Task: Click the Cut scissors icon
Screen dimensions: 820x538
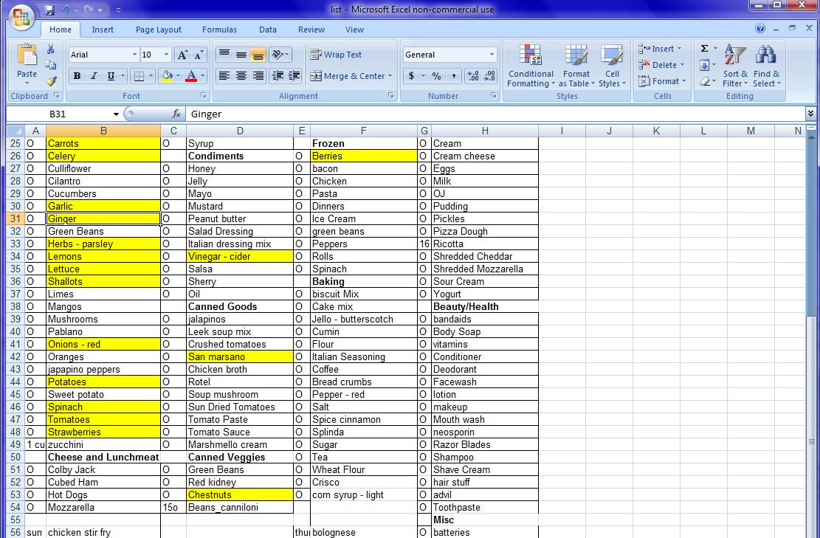Action: pos(50,49)
